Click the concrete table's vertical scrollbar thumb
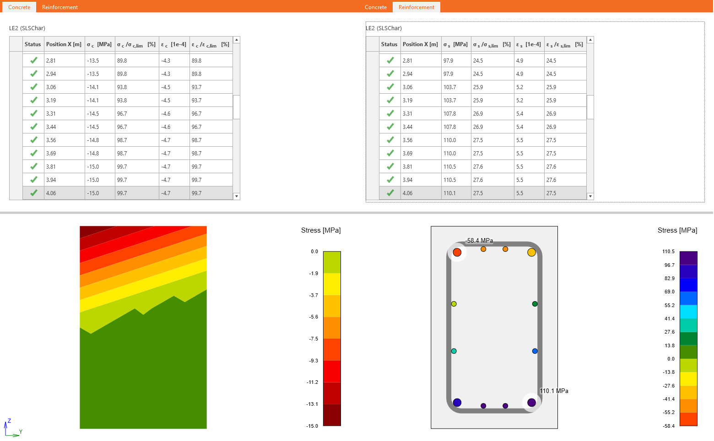Viewport: 714px width, 441px height. click(237, 107)
